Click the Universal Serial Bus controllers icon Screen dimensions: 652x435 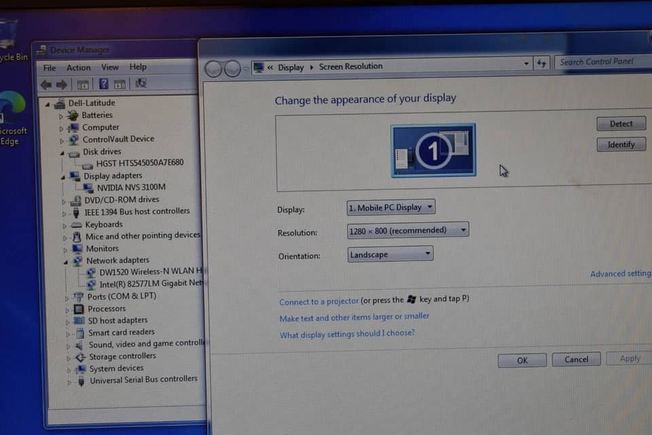coord(81,381)
